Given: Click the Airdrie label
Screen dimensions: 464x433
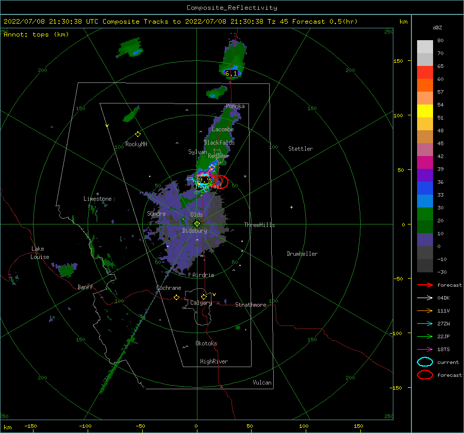Looking at the screenshot, I should point(203,275).
